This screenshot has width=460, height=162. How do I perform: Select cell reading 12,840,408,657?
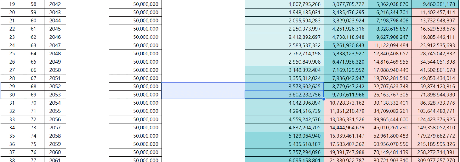click(x=390, y=54)
